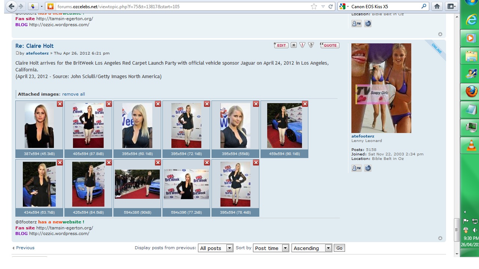Click the delete post X icon
This screenshot has width=479, height=269.
tap(294, 45)
